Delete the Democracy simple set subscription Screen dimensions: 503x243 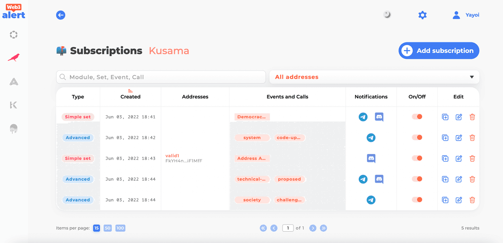click(x=472, y=117)
